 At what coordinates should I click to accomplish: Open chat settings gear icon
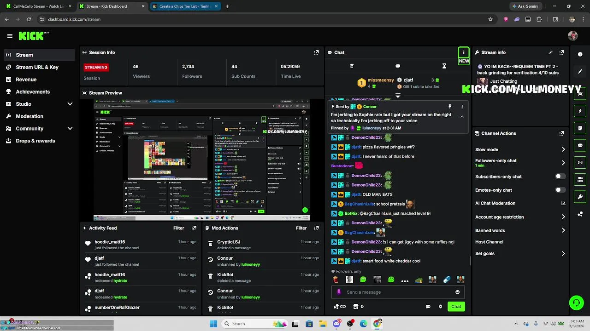click(440, 307)
